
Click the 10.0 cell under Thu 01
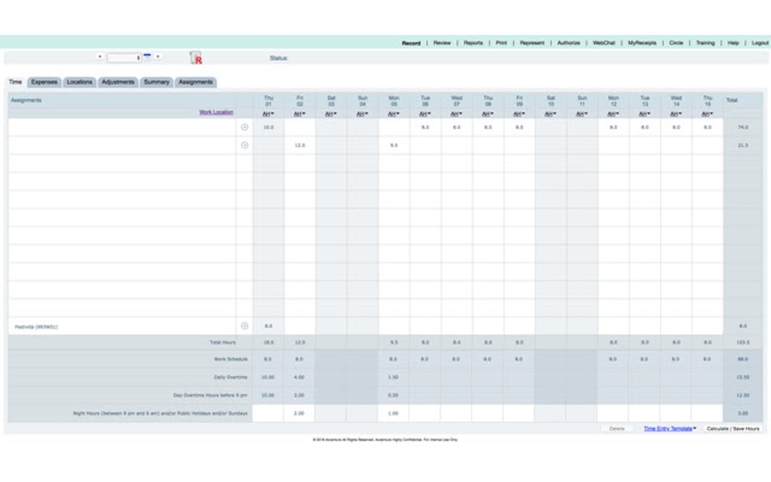click(x=268, y=127)
